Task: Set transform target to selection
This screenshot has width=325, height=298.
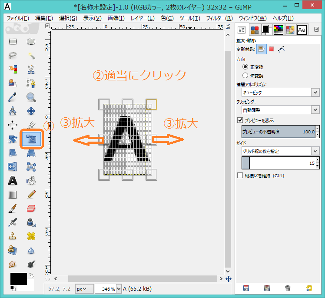Action: [x=271, y=49]
